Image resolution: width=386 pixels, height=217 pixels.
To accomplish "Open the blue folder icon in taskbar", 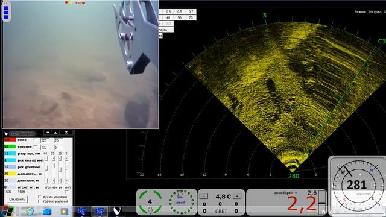I will coord(47,212).
